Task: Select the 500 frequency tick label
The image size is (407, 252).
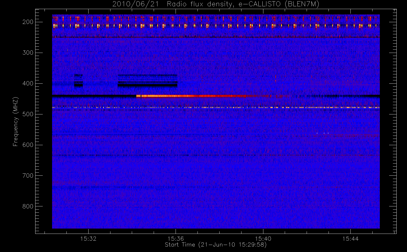Action: (28, 114)
